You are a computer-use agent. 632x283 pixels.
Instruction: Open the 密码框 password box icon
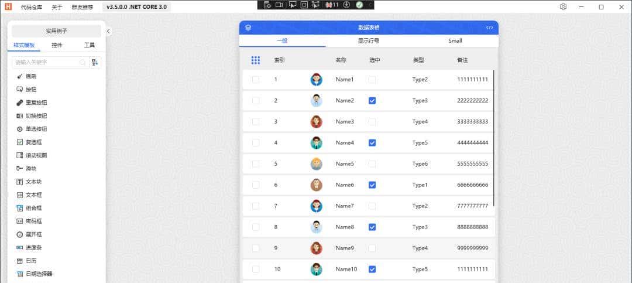pos(19,221)
